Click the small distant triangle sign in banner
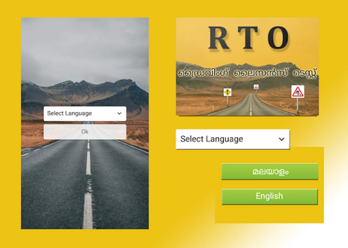The width and height of the screenshot is (348, 248). (x=256, y=87)
